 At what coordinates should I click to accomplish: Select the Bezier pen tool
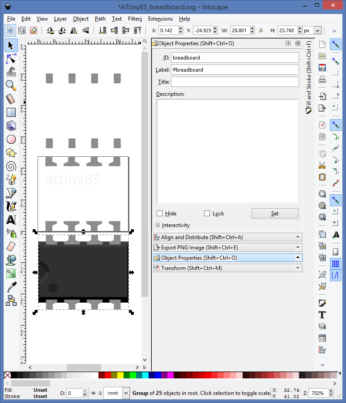click(11, 193)
